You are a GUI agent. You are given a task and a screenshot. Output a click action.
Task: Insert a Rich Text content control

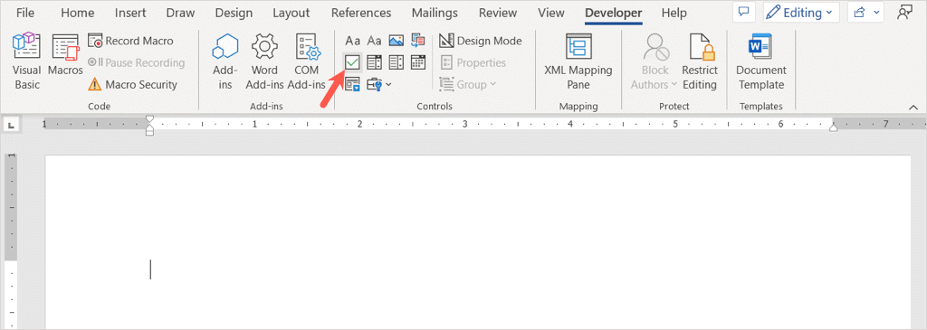(353, 41)
